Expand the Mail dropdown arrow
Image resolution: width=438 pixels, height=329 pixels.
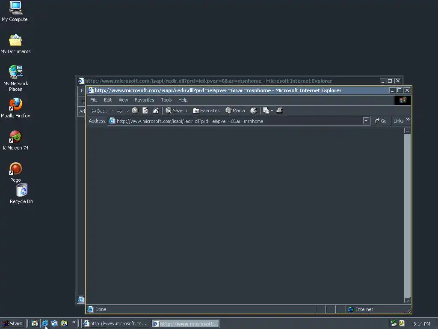pos(272,111)
